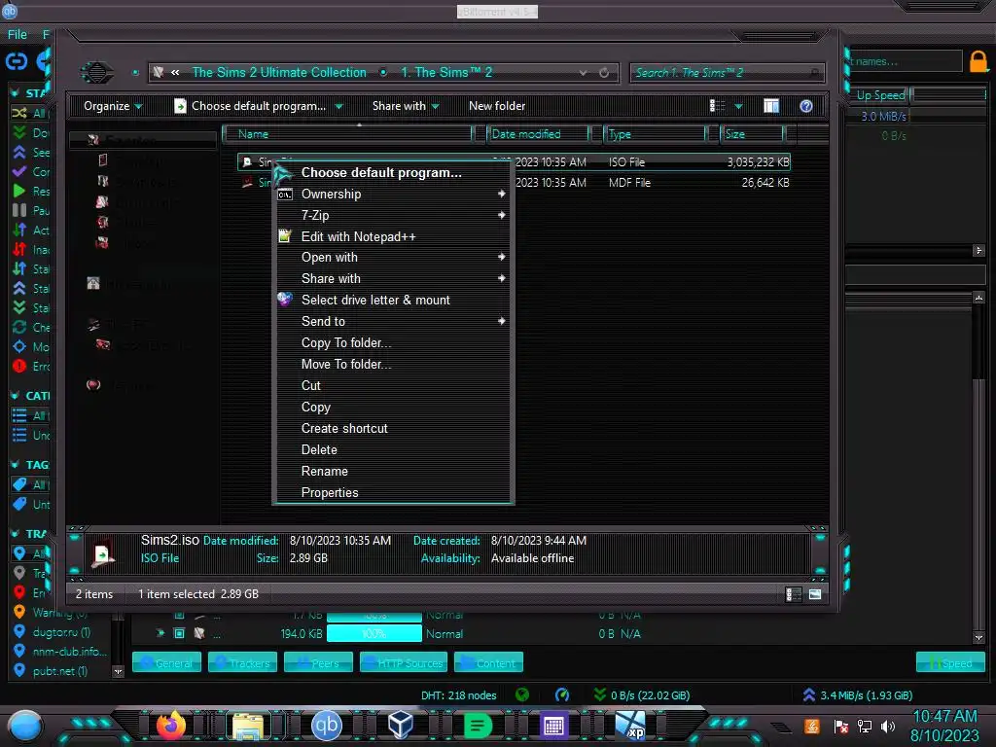Open the qBittorrent Content tab
Image resolution: width=996 pixels, height=747 pixels.
click(x=488, y=662)
